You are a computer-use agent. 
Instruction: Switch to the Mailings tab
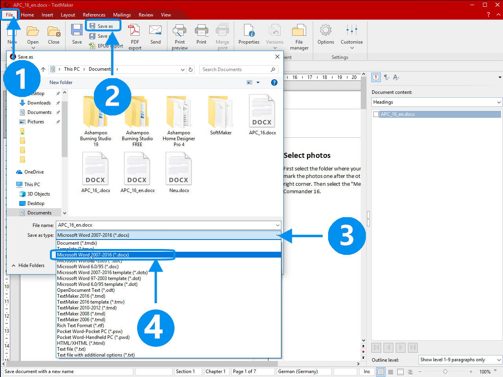click(x=122, y=15)
